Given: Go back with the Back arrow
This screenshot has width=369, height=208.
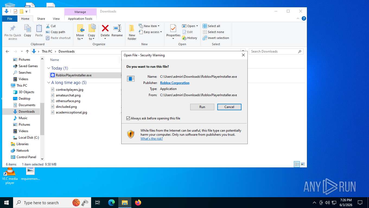Looking at the screenshot, I should click(7, 51).
